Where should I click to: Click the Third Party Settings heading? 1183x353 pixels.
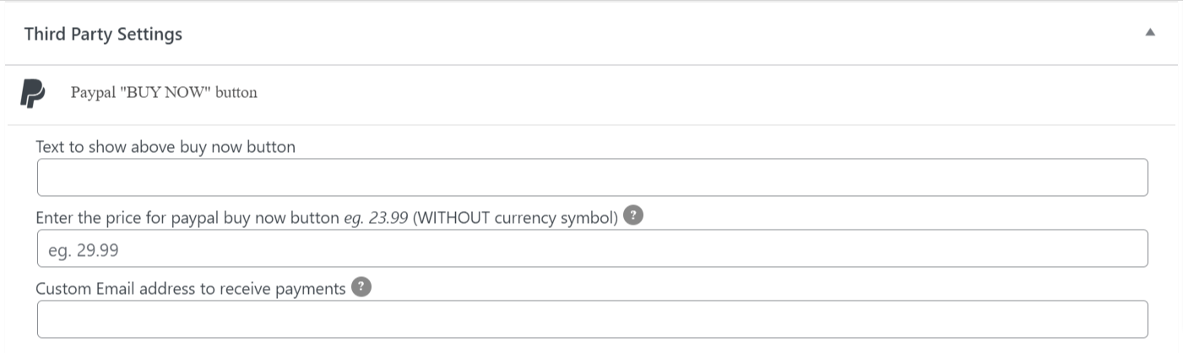point(103,34)
